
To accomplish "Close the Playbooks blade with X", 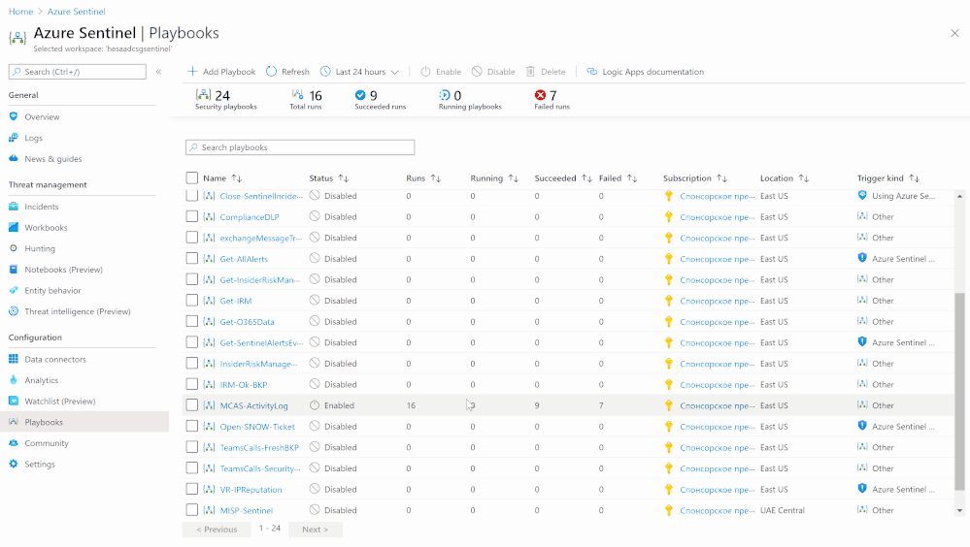I will coord(954,33).
